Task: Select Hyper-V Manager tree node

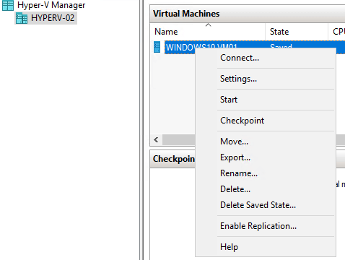Action: click(51, 5)
